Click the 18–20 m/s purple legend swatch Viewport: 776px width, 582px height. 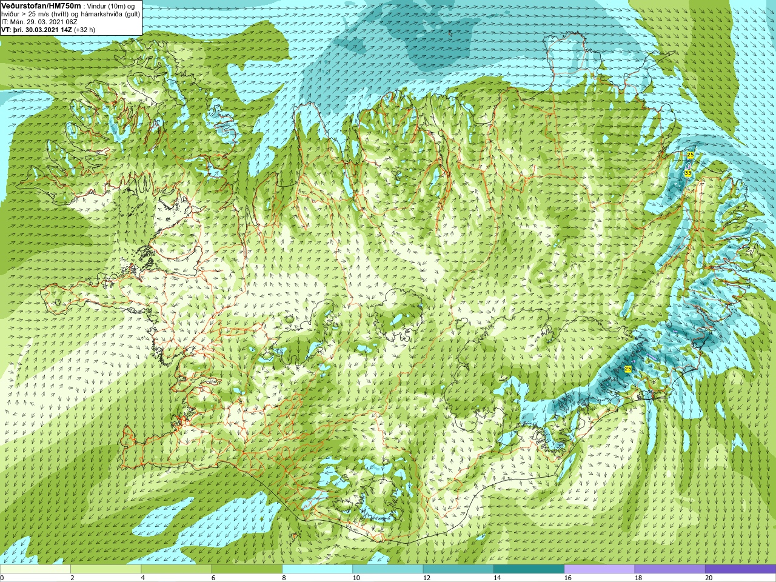[669, 569]
